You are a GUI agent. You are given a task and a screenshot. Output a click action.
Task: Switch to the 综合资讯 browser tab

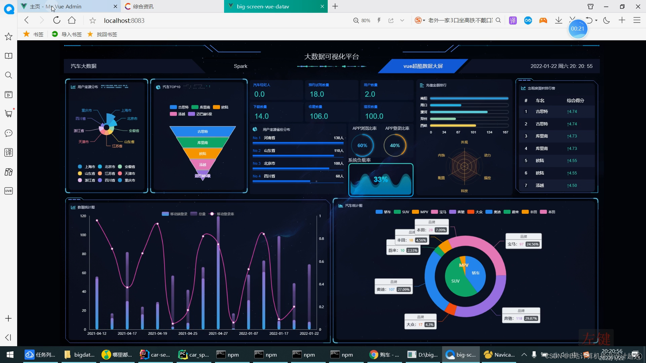pos(143,6)
